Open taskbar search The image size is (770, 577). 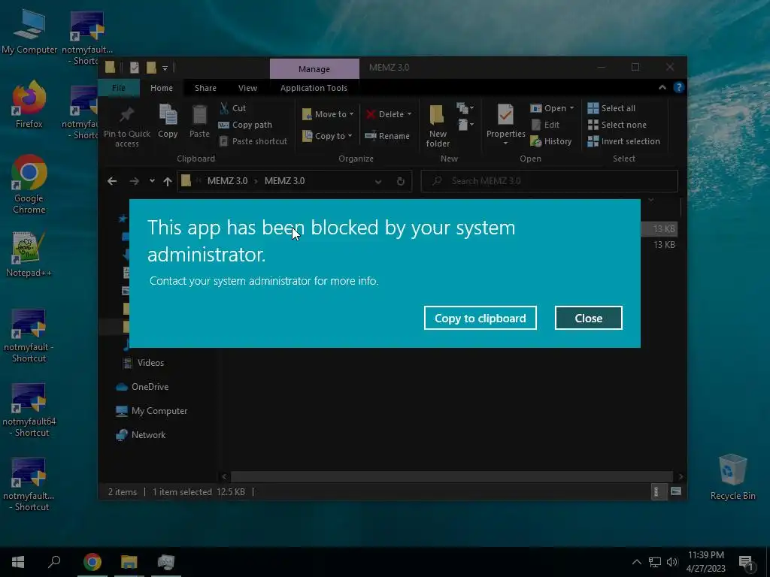[x=54, y=562]
